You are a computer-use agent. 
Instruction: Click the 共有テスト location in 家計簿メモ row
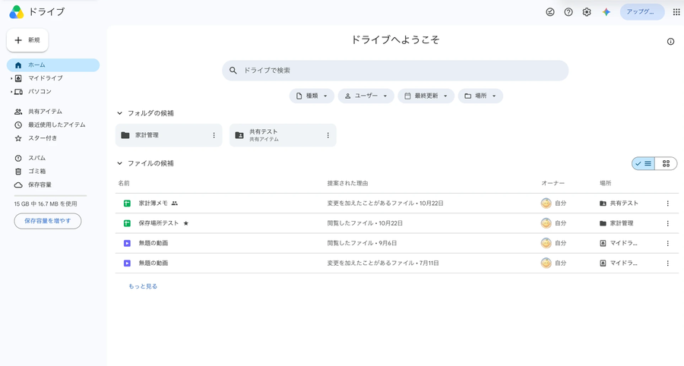(619, 203)
